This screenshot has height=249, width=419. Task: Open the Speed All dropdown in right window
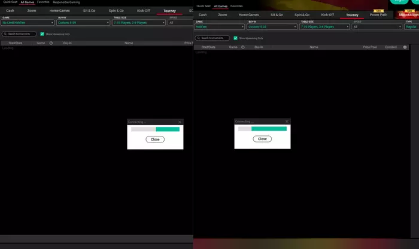tap(377, 27)
